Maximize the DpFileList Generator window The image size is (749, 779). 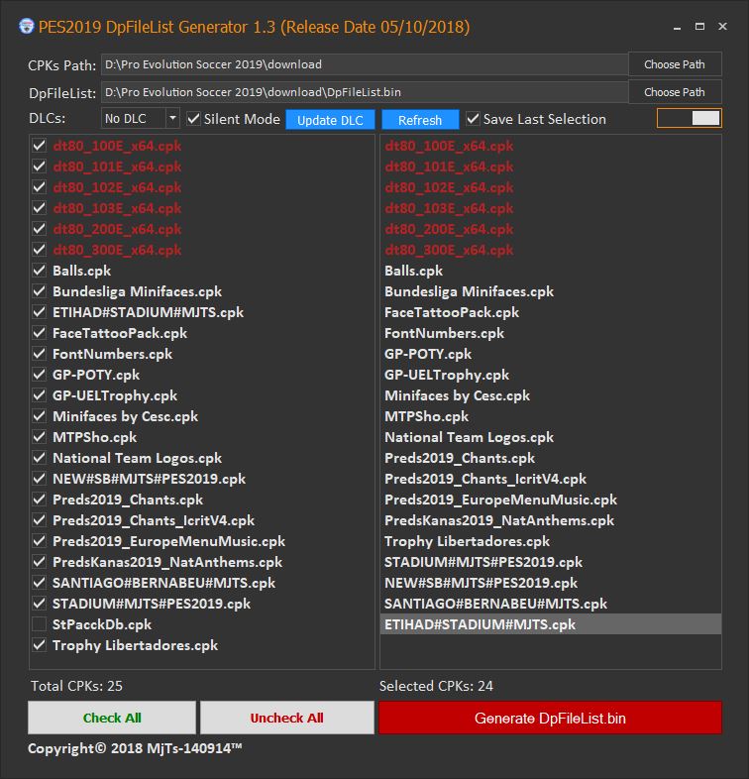pyautogui.click(x=699, y=27)
